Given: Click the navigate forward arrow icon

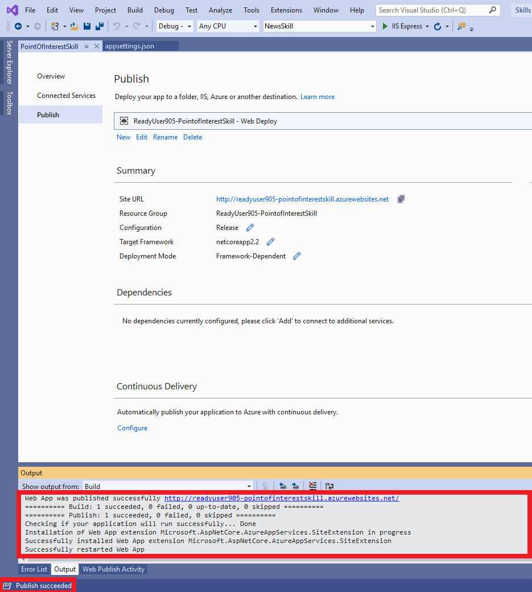Looking at the screenshot, I should 38,26.
